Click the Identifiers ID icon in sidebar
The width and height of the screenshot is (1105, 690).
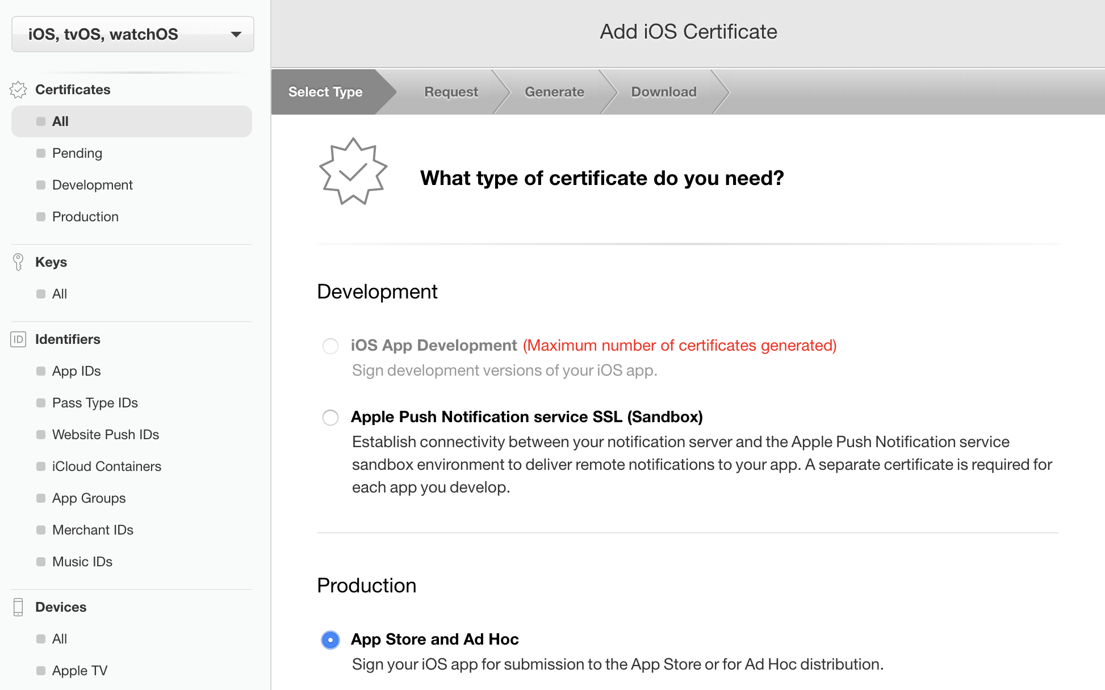[x=18, y=339]
